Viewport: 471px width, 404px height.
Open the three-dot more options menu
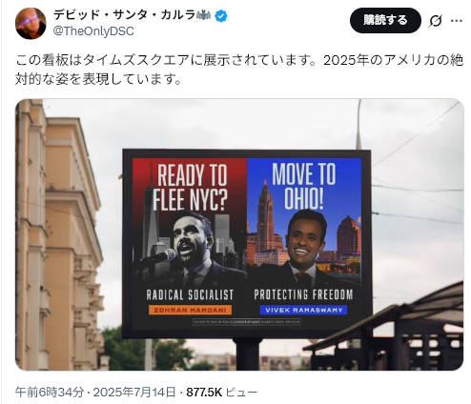pyautogui.click(x=457, y=21)
